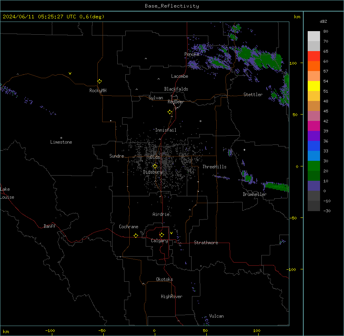The height and width of the screenshot is (336, 344).
Task: Click the green radar echo east of Drumheller
Action: coord(277,186)
